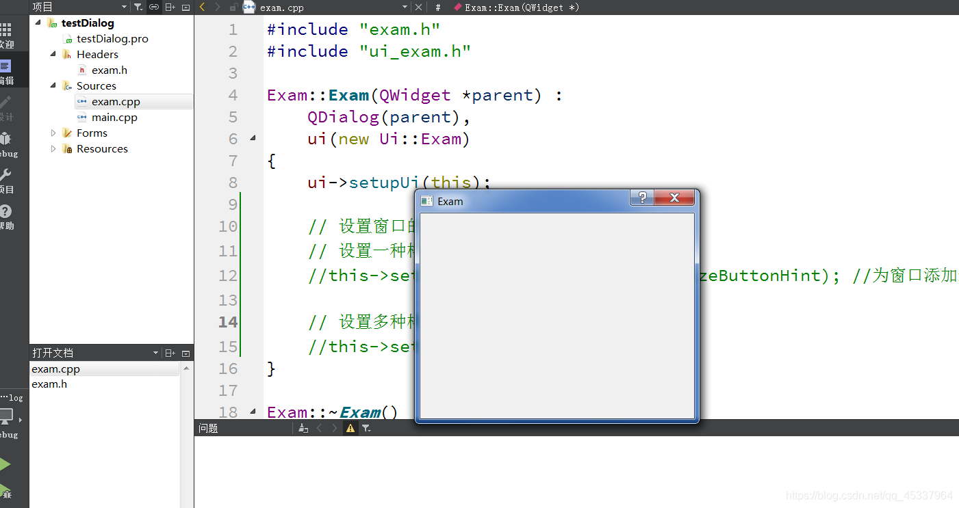The width and height of the screenshot is (959, 508).
Task: Go to previous issue in Issues pane
Action: pos(319,428)
